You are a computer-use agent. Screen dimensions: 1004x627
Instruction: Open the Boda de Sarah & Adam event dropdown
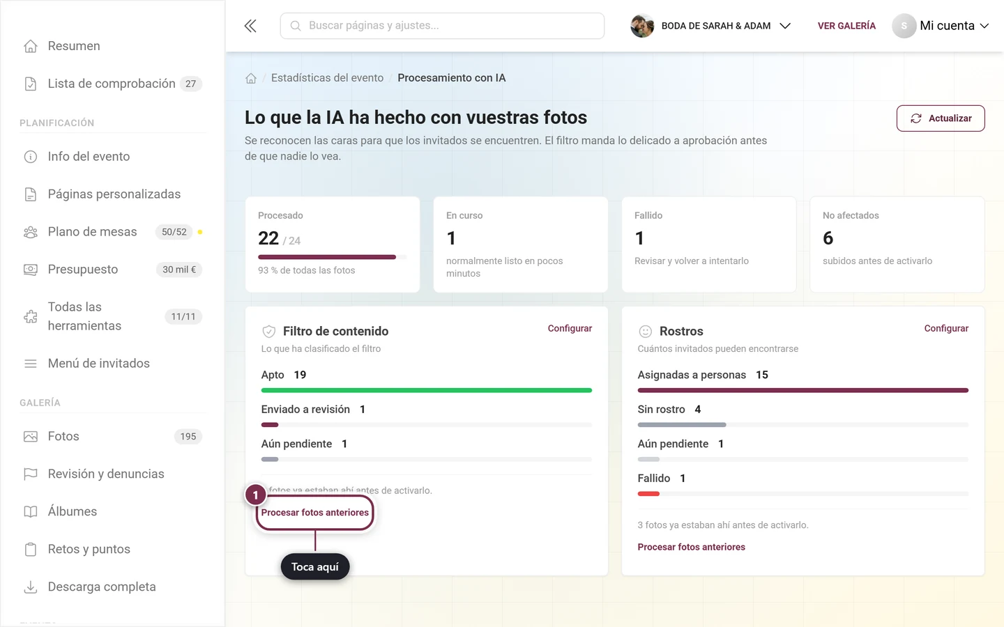(710, 26)
